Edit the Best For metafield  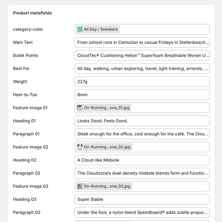[x=142, y=69]
